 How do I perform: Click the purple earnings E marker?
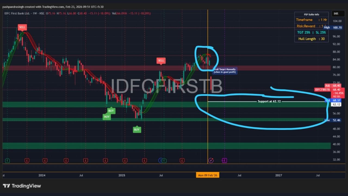coord(224,161)
